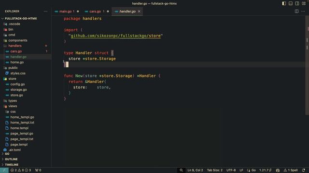Expand the css folder under views
Viewport: 309px width, 173px height.
click(13, 111)
